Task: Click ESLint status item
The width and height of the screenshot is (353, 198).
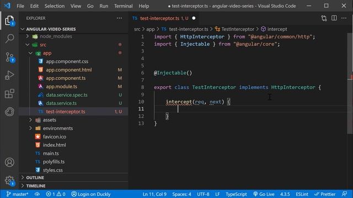Action: [302, 194]
